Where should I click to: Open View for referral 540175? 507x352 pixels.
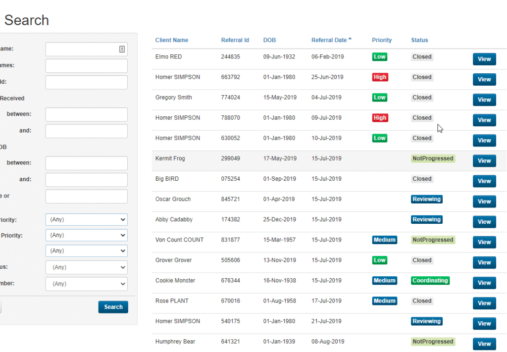[484, 324]
